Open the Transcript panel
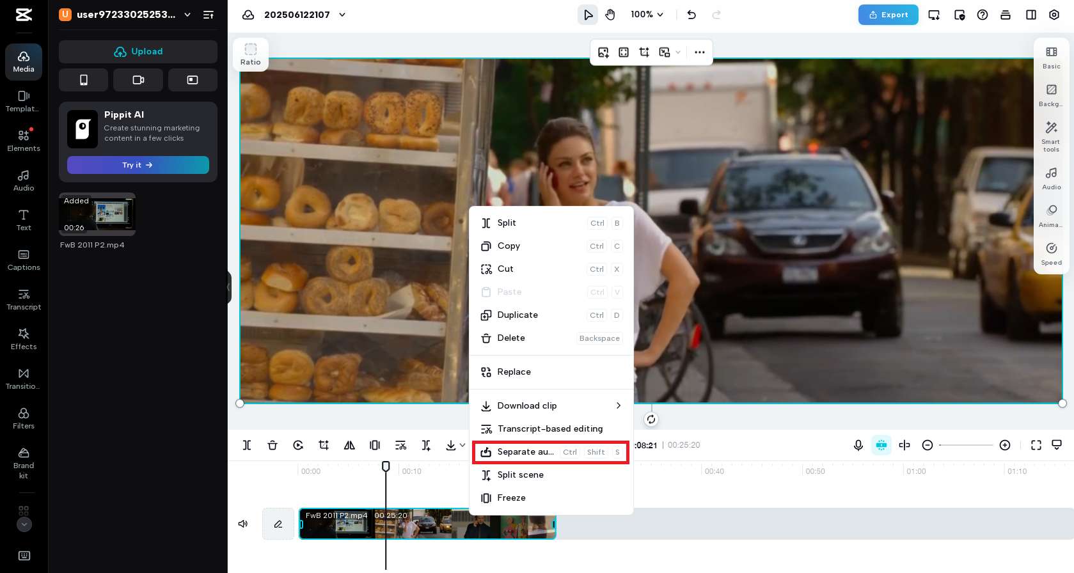 tap(24, 299)
